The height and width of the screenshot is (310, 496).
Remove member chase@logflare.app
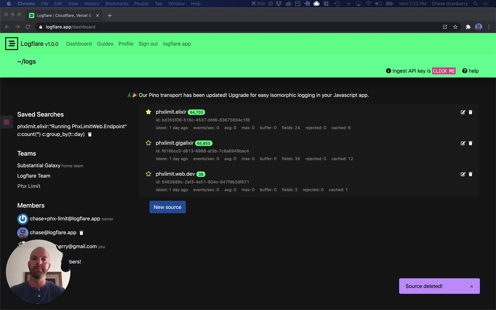point(81,233)
